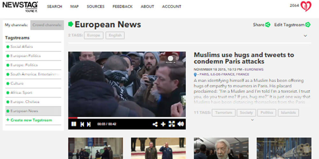This screenshot has width=319, height=159.
Task: Skip to next video
Action: 89,124
